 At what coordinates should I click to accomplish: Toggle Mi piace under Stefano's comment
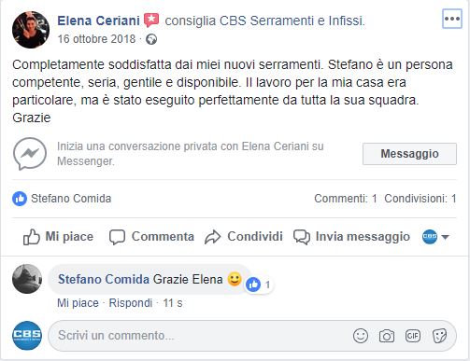point(78,303)
